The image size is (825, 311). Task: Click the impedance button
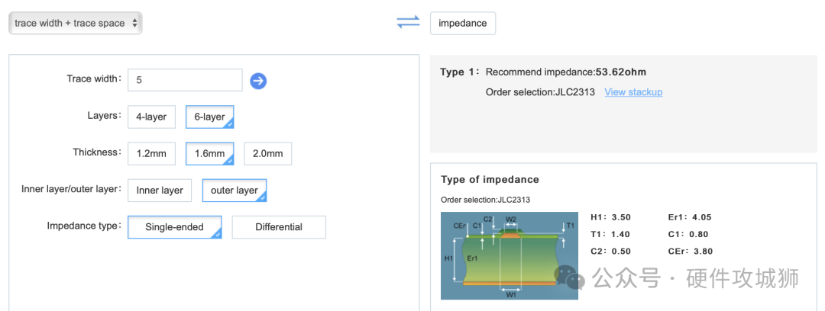462,23
